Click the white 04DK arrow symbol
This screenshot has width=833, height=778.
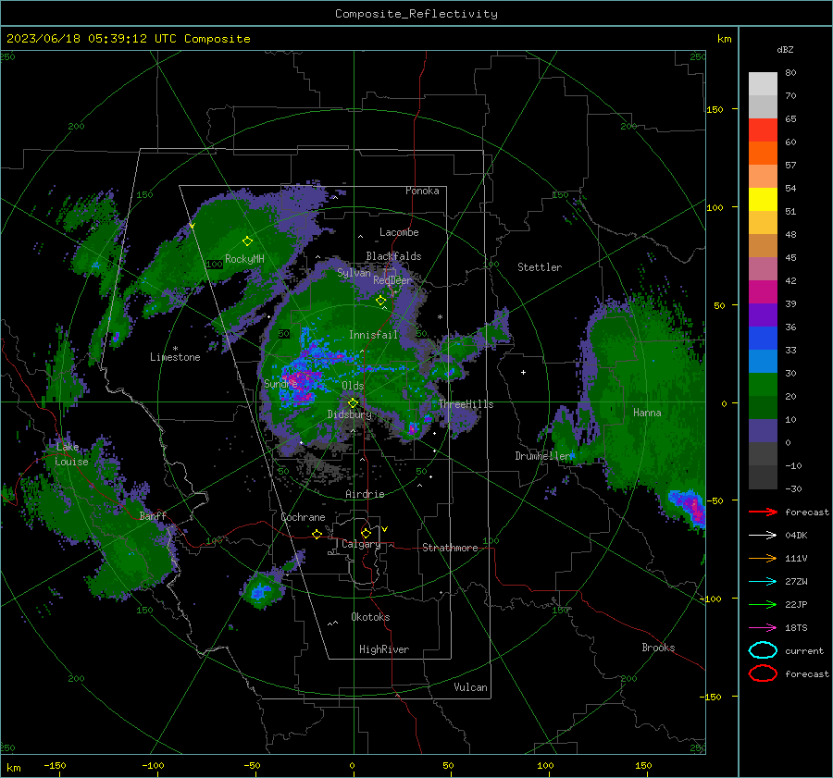point(763,536)
